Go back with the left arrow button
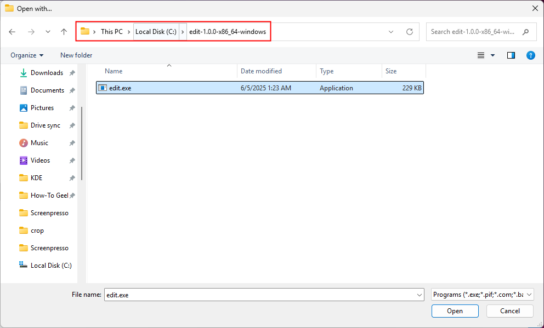Screen dimensions: 544x328 tap(12, 32)
